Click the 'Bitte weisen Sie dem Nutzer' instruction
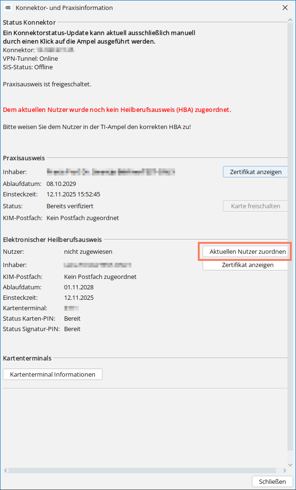The height and width of the screenshot is (490, 296). point(97,127)
